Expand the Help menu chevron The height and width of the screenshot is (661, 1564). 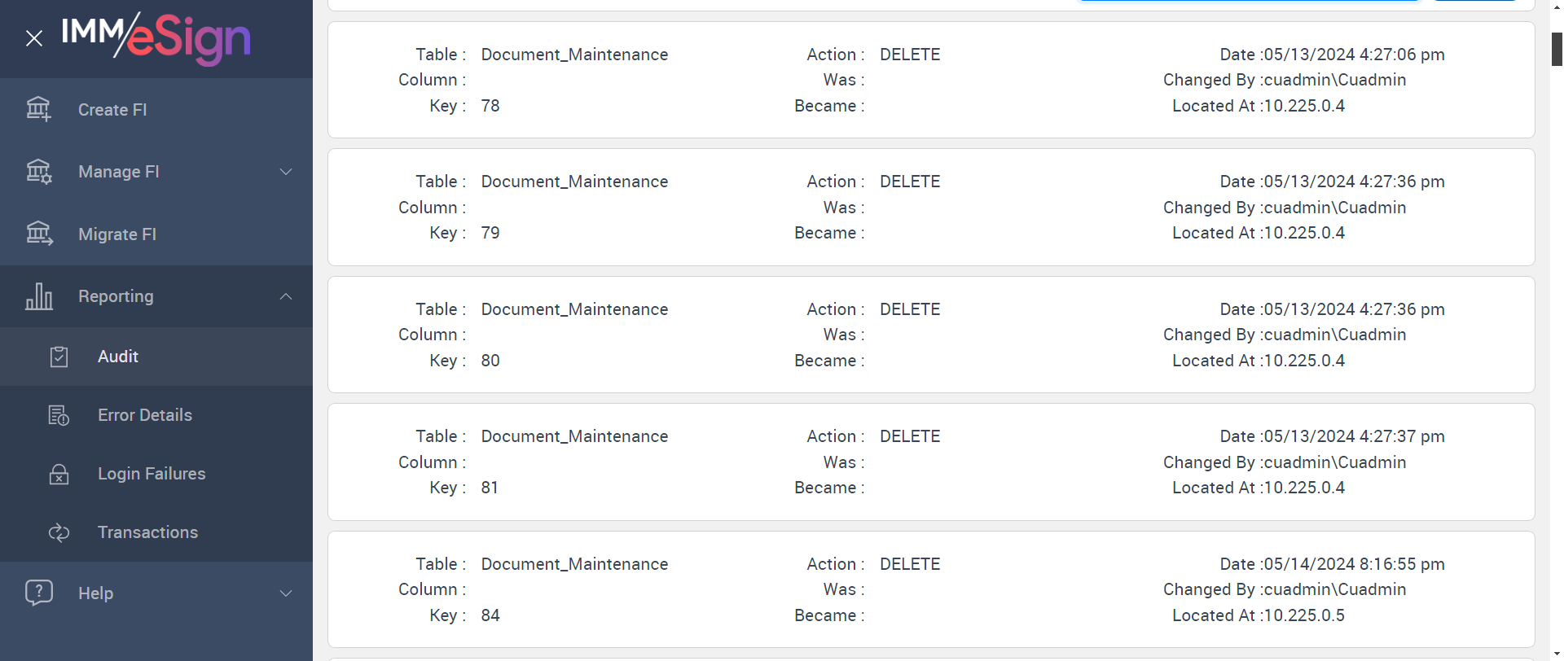click(x=286, y=593)
